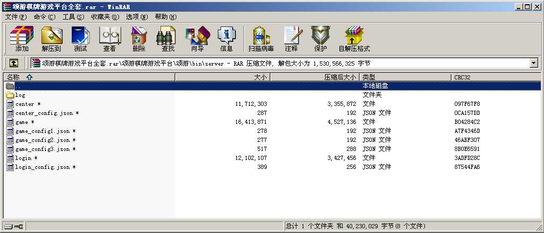Sort by Name (名称) column header
This screenshot has height=233, width=544.
89,77
